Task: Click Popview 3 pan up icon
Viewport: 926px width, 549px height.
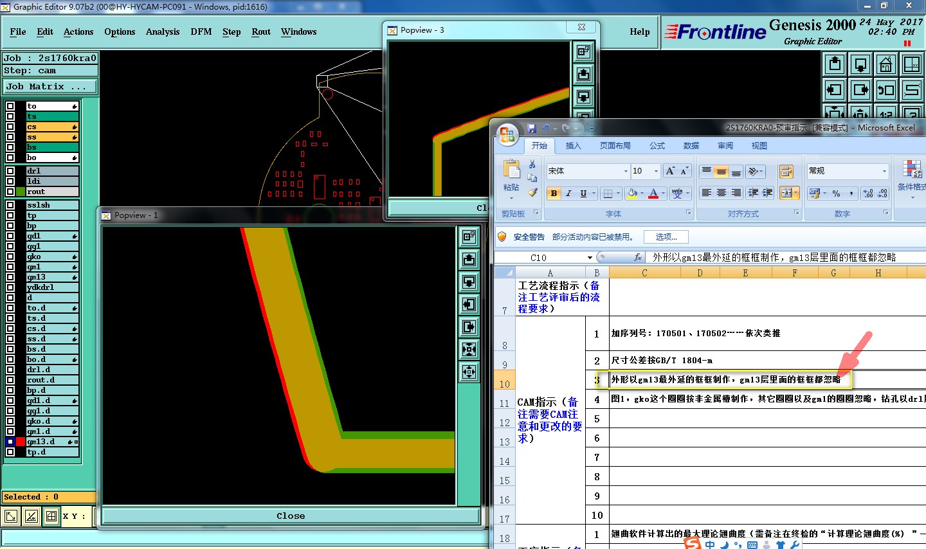Action: [x=583, y=74]
